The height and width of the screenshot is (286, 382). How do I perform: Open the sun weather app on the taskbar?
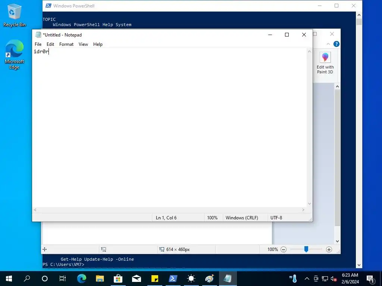[x=191, y=279]
